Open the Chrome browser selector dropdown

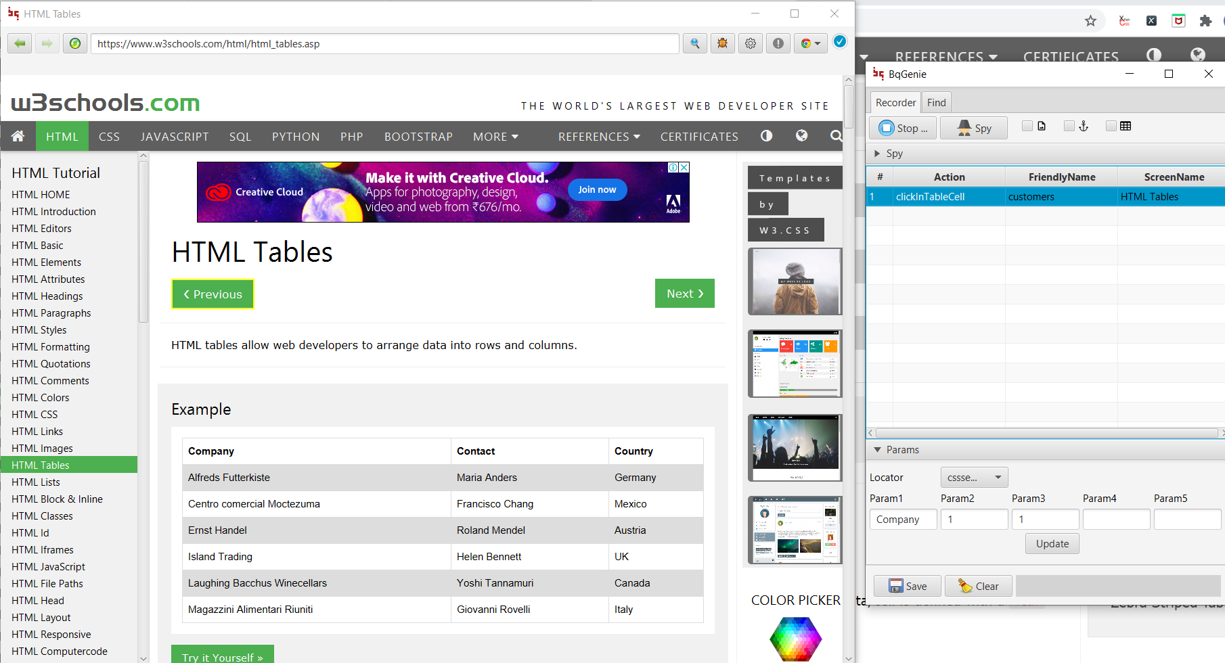(x=811, y=43)
